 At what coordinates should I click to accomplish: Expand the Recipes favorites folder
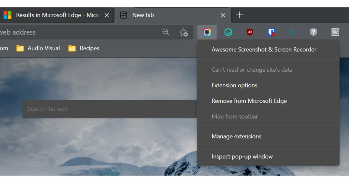pos(84,48)
